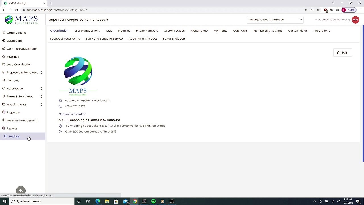Click the Titusville address text
Image resolution: width=364 pixels, height=205 pixels.
pos(115,126)
